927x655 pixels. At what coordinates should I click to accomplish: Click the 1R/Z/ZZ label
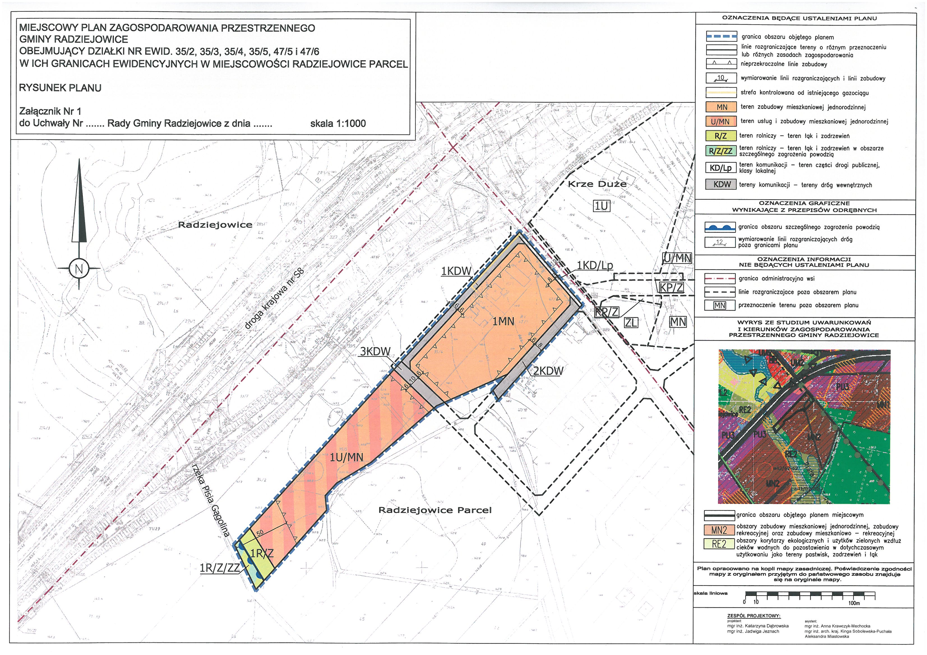point(220,568)
